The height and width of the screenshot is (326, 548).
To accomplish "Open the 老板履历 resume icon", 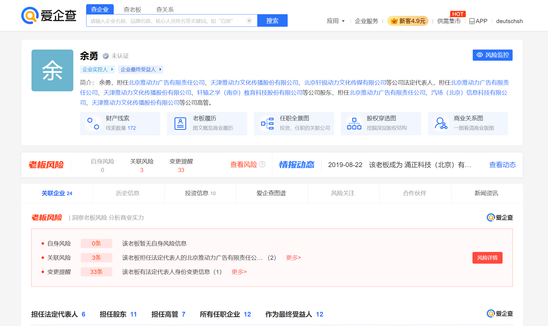I will [180, 124].
